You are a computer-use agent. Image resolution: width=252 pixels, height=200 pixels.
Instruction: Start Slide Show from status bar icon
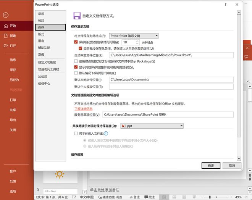194,197
